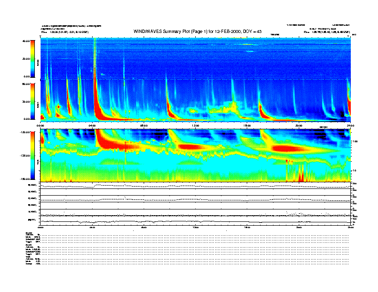Click the RAD2 status block heading at bottom
This screenshot has width=378, height=292.
tap(29, 233)
